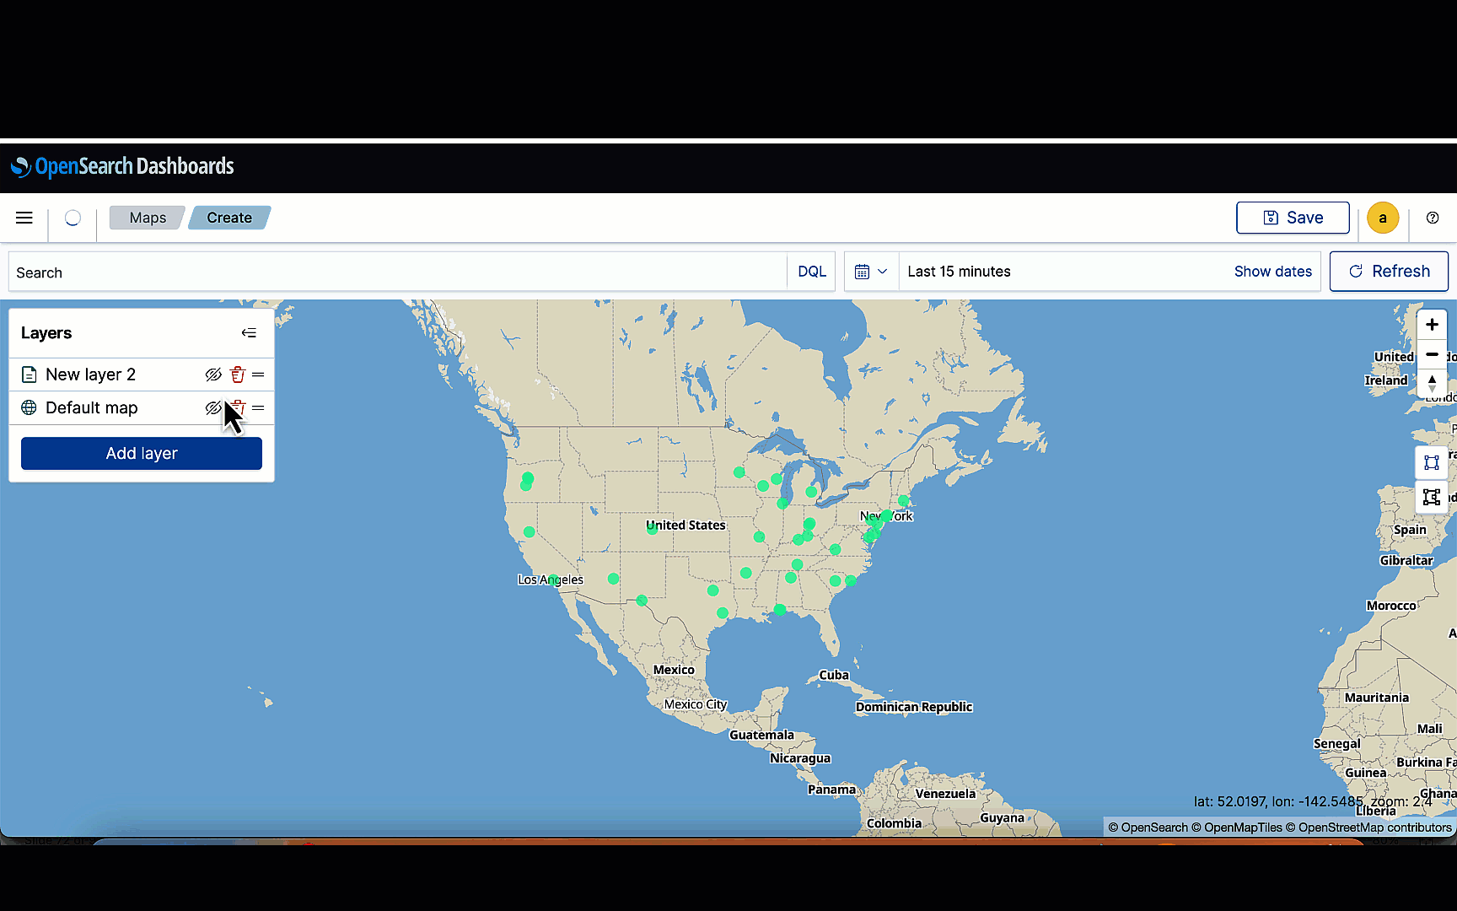Click the Los Angeles map label
Viewport: 1457px width, 911px height.
[551, 579]
